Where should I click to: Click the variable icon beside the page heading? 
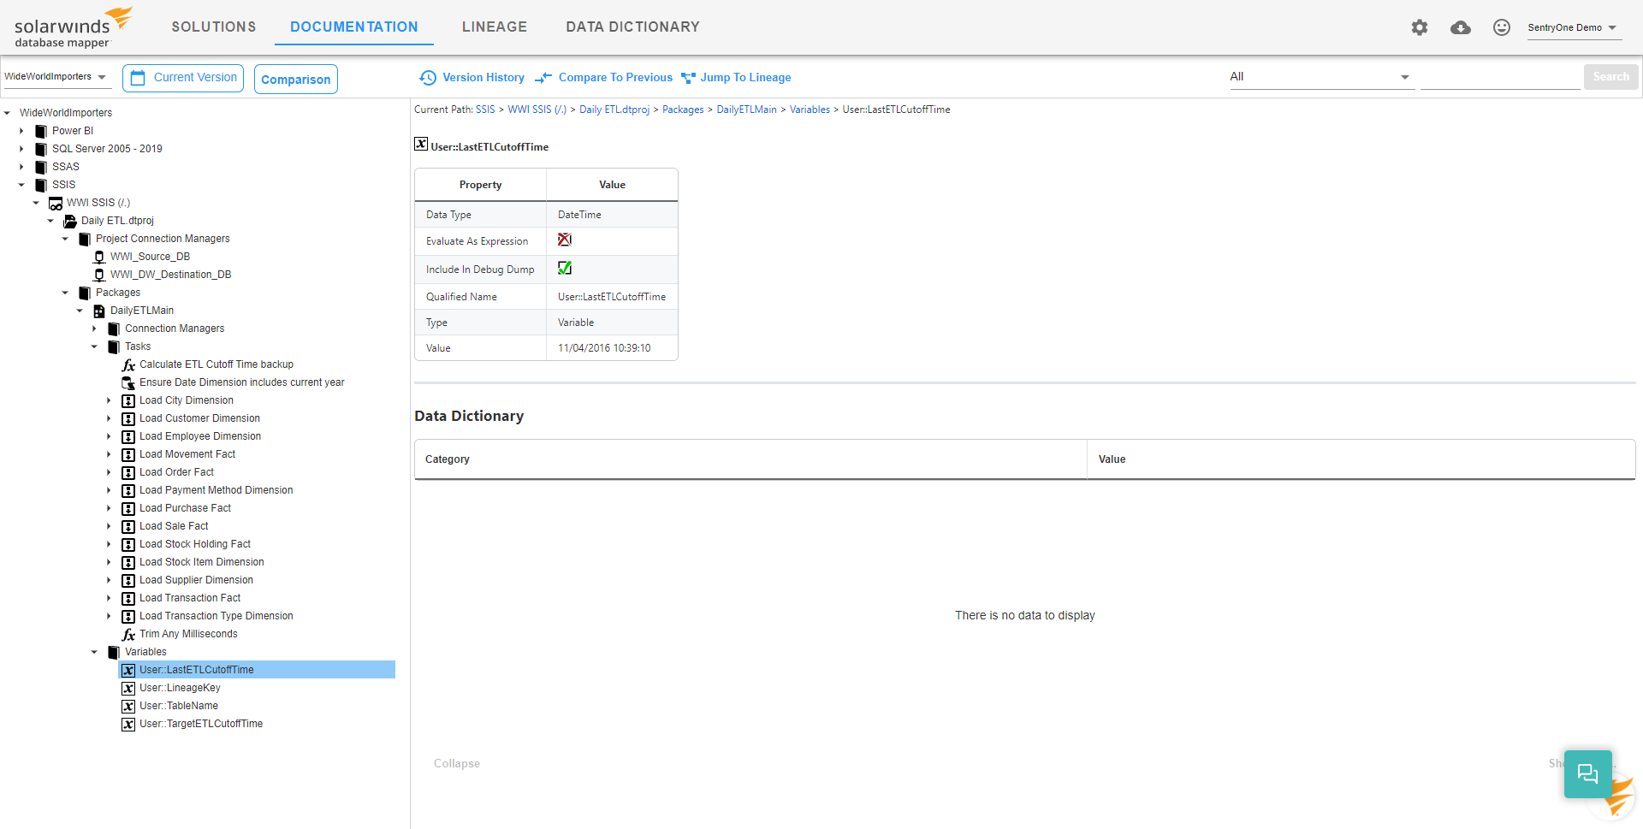click(x=421, y=144)
